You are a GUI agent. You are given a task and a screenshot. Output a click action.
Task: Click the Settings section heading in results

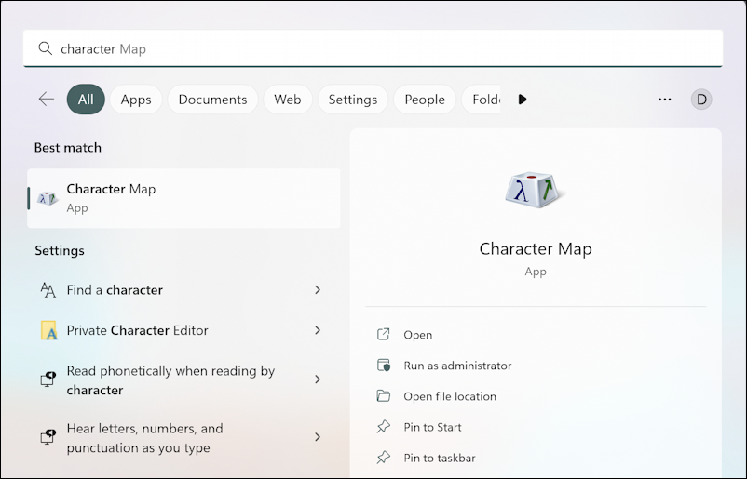(x=59, y=251)
